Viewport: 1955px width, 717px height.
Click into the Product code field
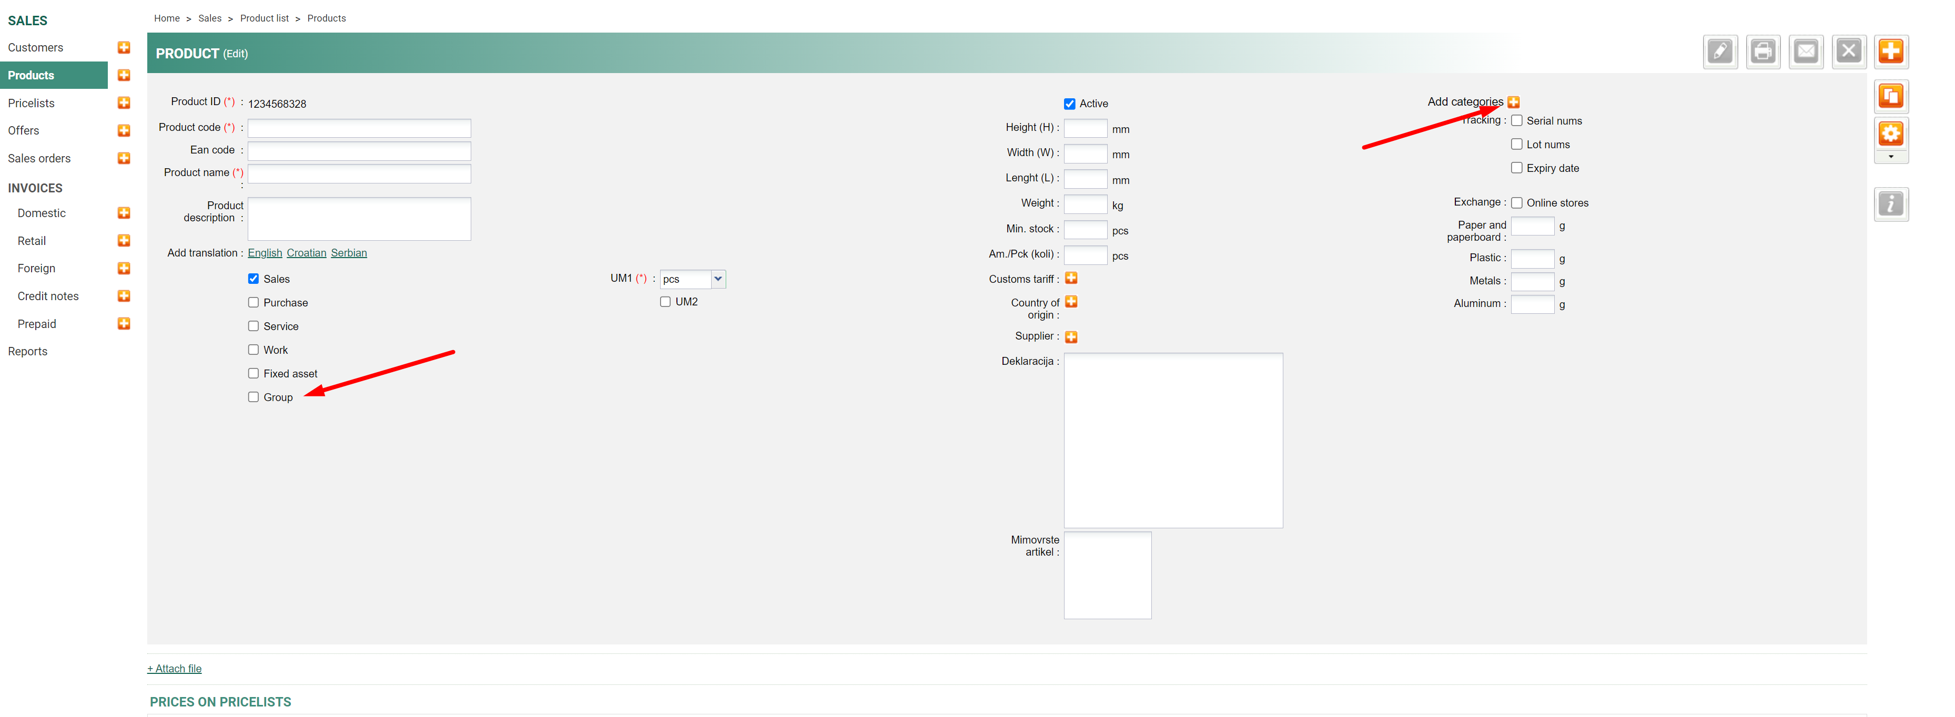pos(359,128)
